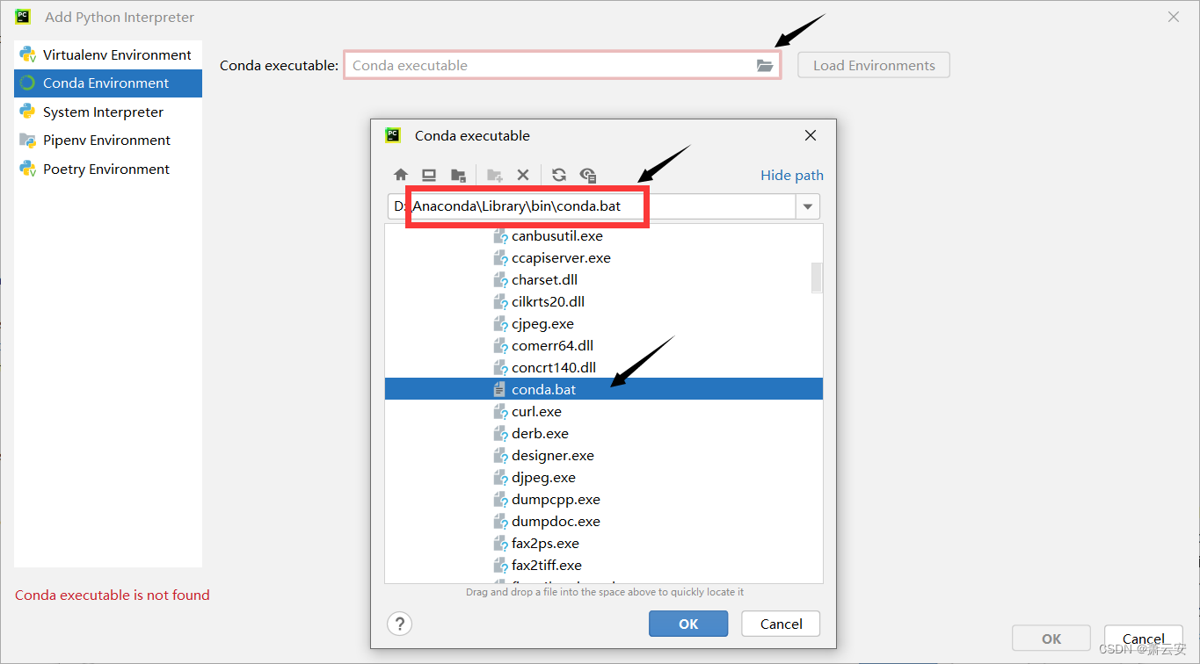Click the Desktop directory toolbar icon
1200x664 pixels.
pos(429,175)
